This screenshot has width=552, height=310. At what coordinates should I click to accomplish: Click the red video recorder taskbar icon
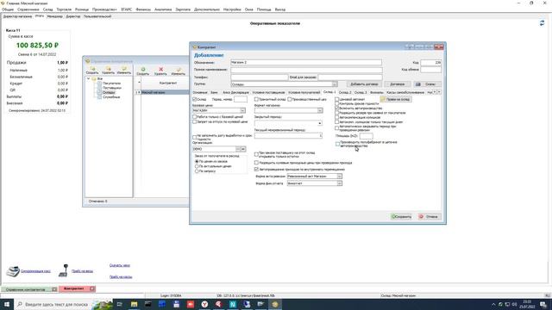click(191, 304)
